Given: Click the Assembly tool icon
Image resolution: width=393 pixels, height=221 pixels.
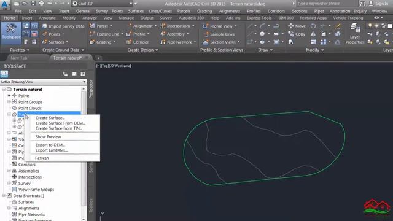Looking at the screenshot, I should [163, 34].
